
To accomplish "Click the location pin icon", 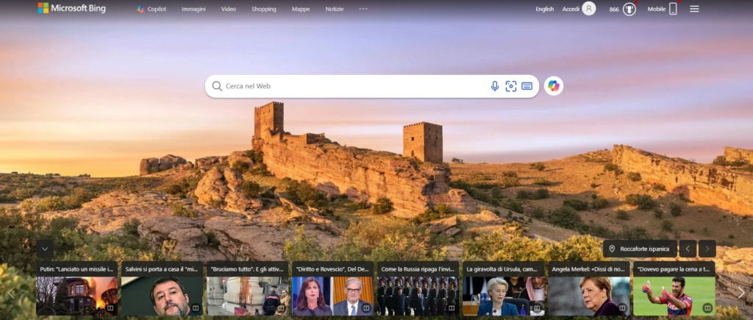I will 612,249.
